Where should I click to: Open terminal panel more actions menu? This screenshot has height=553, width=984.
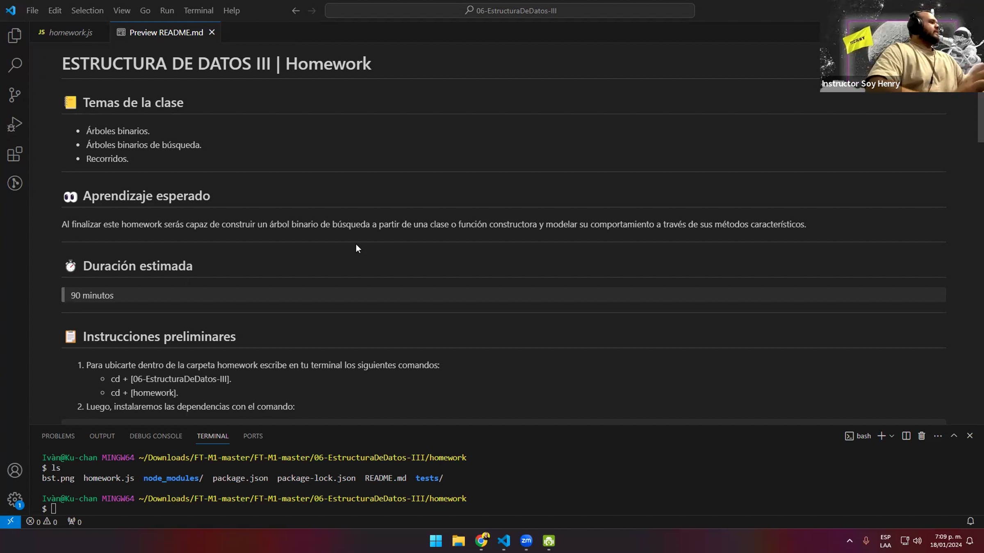(x=938, y=436)
